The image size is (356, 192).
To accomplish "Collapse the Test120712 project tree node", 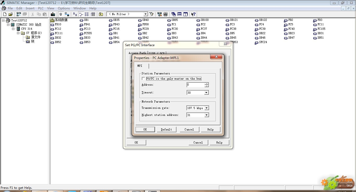I will 3,20.
